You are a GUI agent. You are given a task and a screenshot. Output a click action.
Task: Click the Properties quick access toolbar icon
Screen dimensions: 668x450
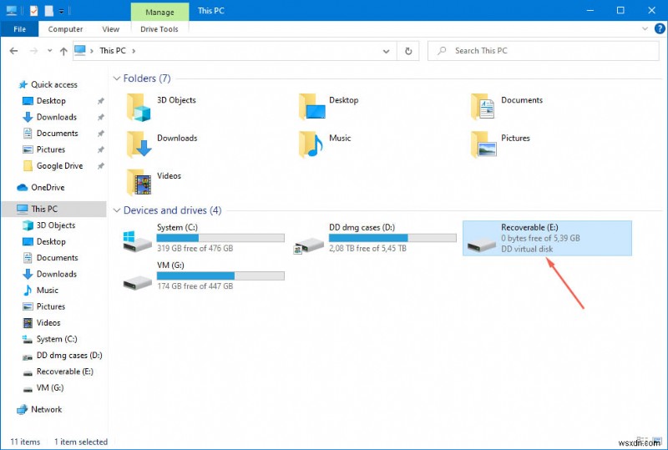pyautogui.click(x=34, y=11)
